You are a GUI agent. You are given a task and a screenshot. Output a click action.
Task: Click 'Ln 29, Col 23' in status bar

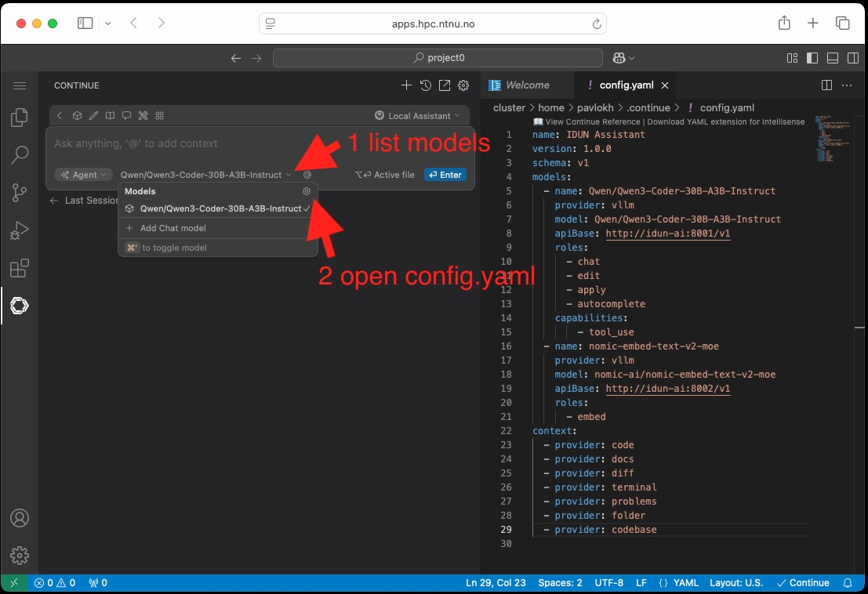pyautogui.click(x=496, y=583)
